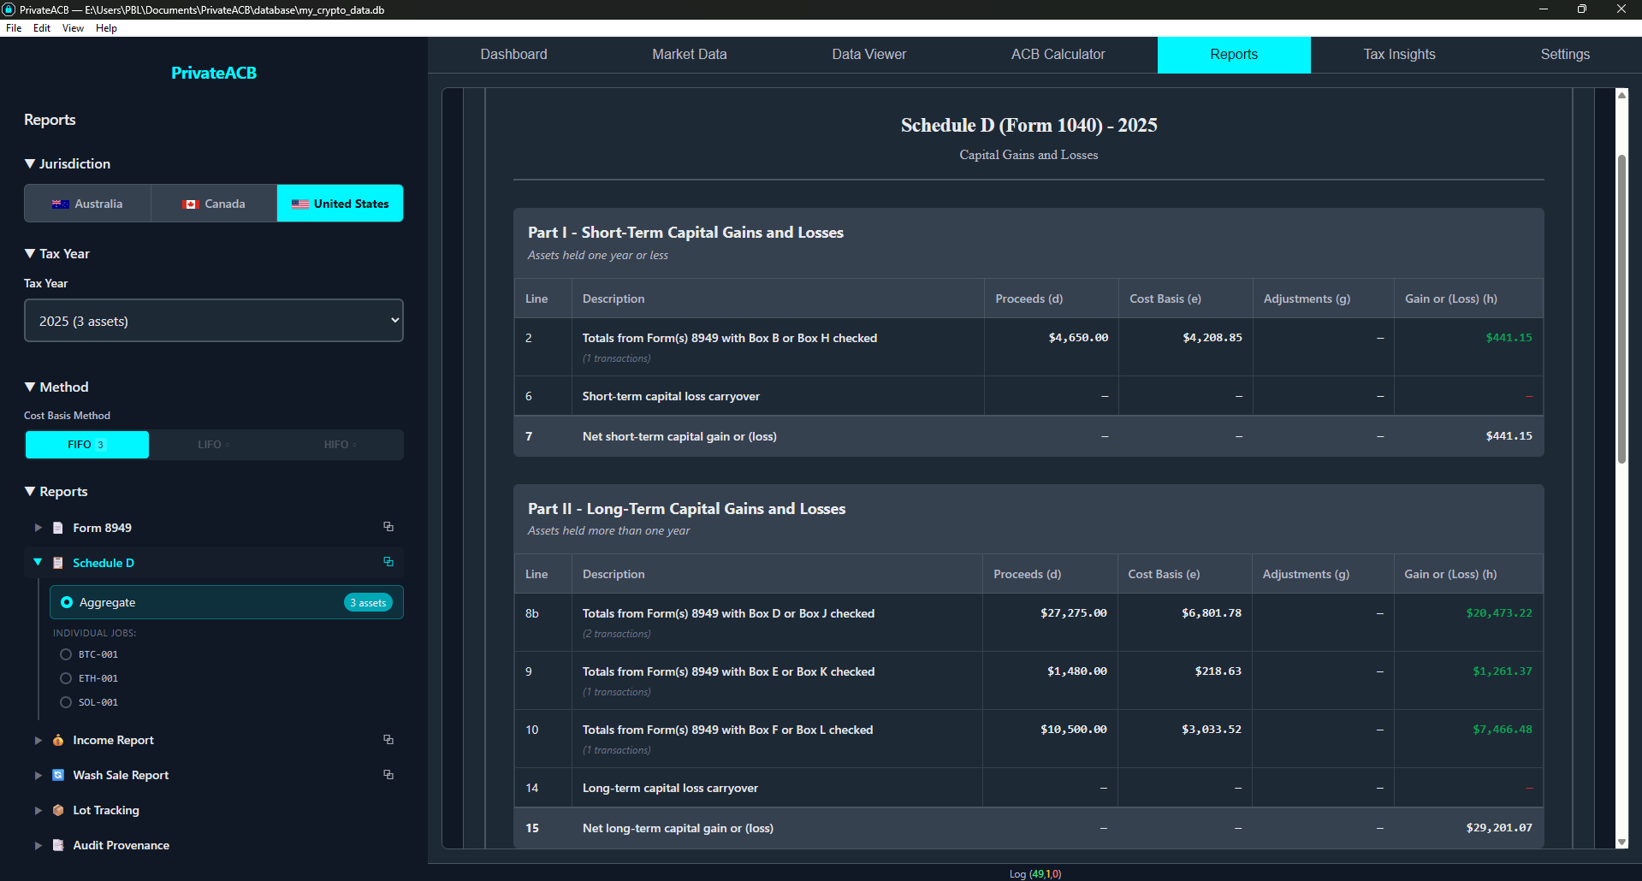Click the Income Report money bag icon
This screenshot has height=881, width=1642.
(x=58, y=740)
